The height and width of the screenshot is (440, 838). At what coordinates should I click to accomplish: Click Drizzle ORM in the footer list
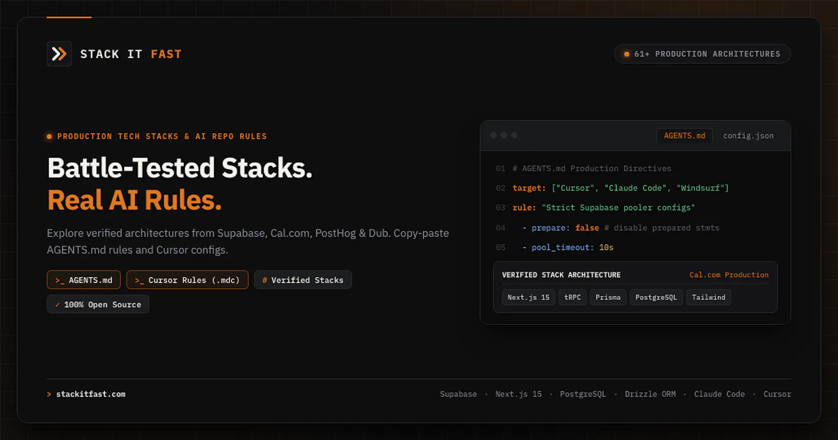650,394
